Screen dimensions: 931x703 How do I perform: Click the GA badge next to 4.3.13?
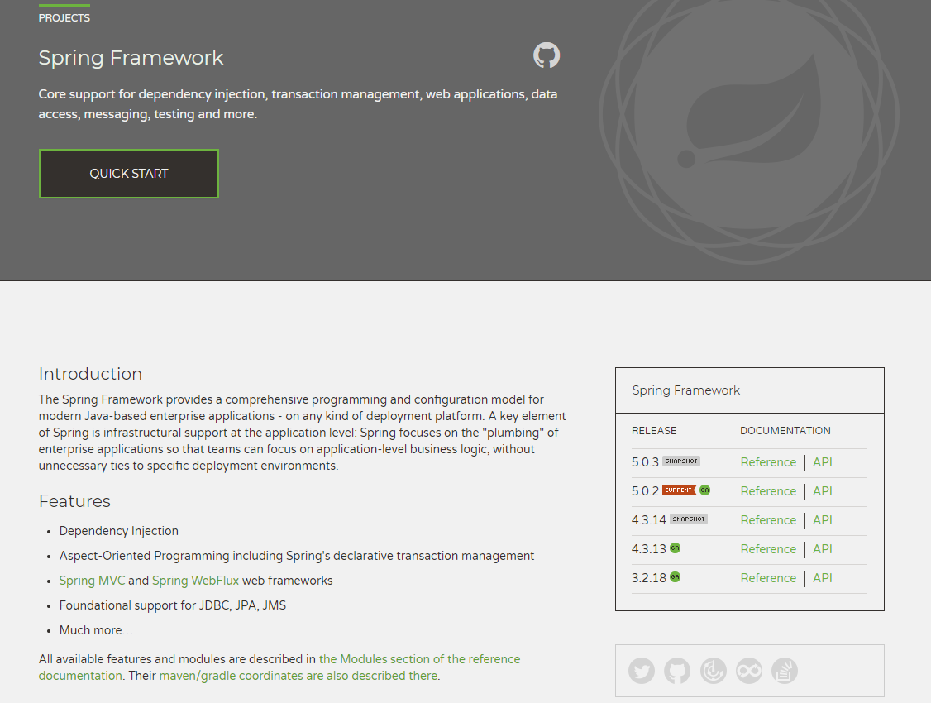click(675, 548)
